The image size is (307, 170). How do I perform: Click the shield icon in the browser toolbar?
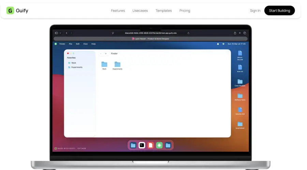[113, 33]
